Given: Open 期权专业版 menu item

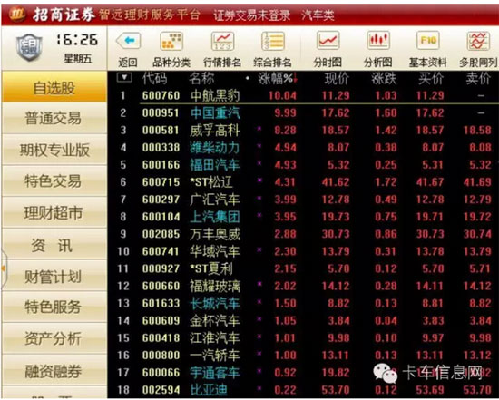Looking at the screenshot, I should click(x=54, y=150).
